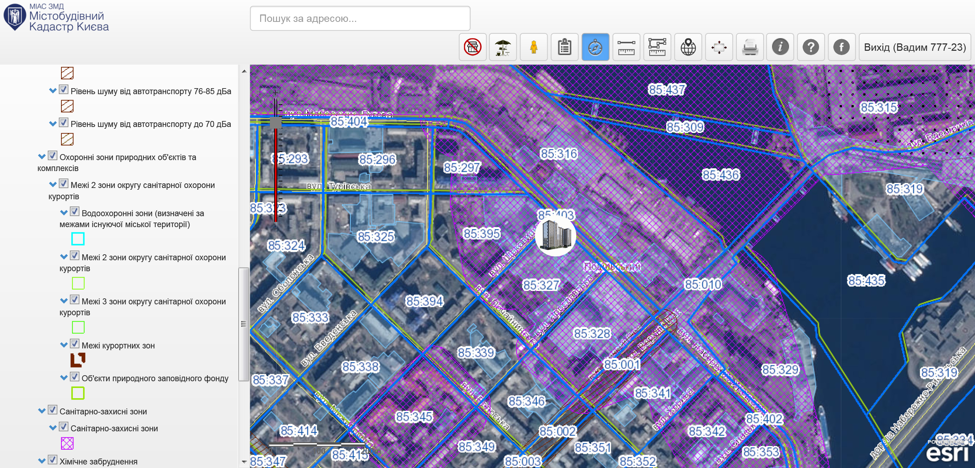Viewport: 975px width, 468px height.
Task: Click the globe location pin icon
Action: pyautogui.click(x=688, y=47)
